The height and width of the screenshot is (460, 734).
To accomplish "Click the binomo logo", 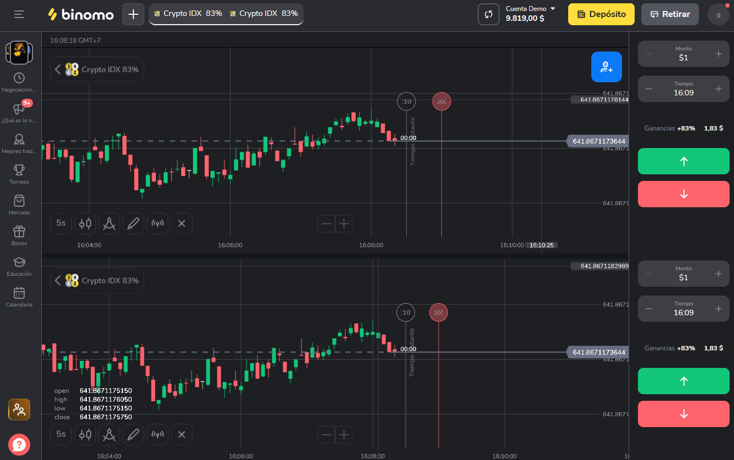I will (x=81, y=14).
